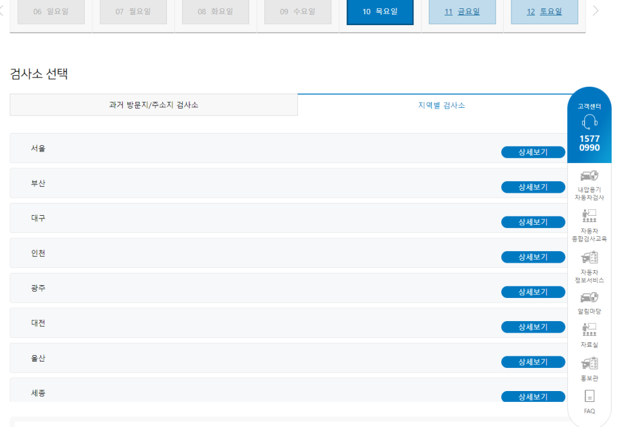
Task: Click the 인천 region name
Action: coord(39,253)
